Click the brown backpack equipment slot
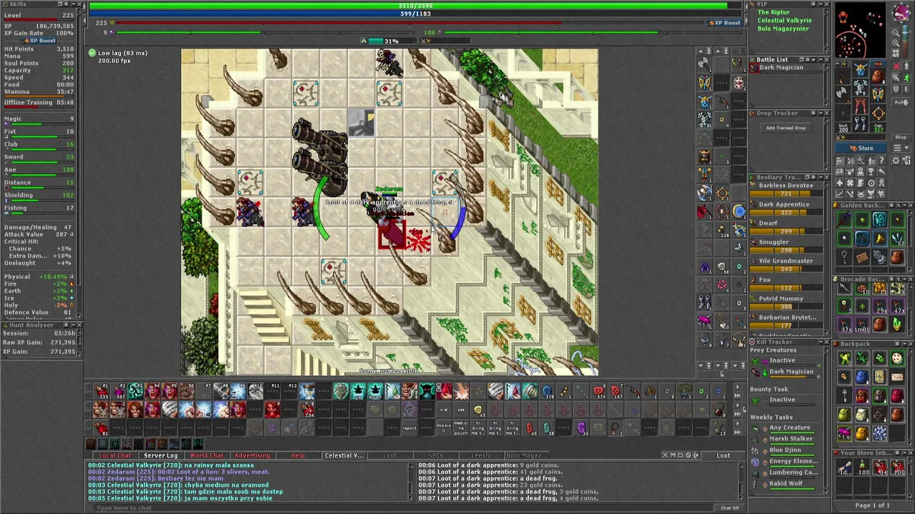This screenshot has width=915, height=514. [878, 76]
